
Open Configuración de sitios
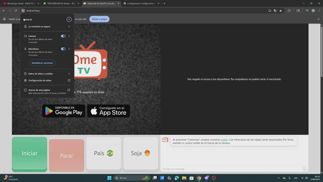pyautogui.click(x=47, y=80)
